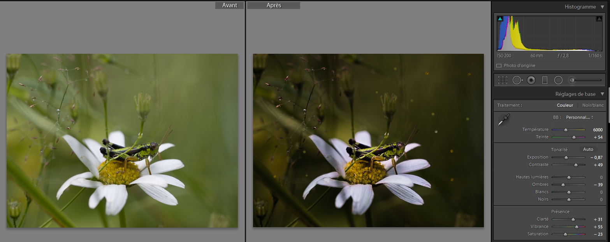Pick the white balance eyedropper tool
610x242 pixels.
pyautogui.click(x=503, y=120)
